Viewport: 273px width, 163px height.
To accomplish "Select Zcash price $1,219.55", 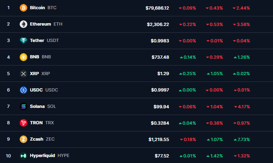I will tap(159, 139).
